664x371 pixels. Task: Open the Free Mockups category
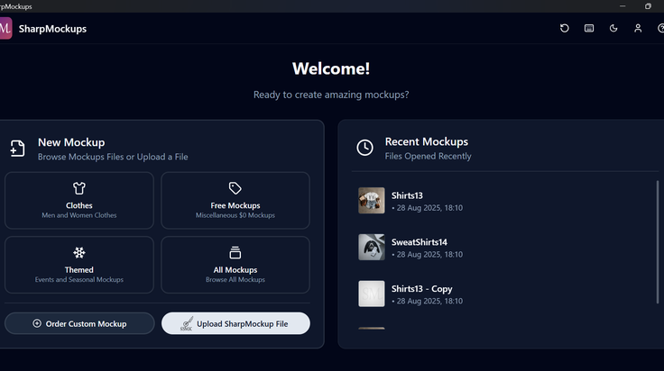235,200
